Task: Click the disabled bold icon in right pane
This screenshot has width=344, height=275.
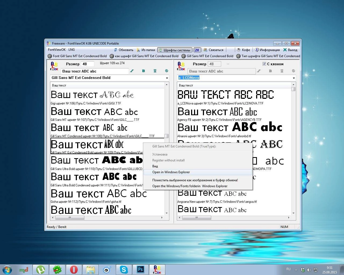Action: [270, 71]
